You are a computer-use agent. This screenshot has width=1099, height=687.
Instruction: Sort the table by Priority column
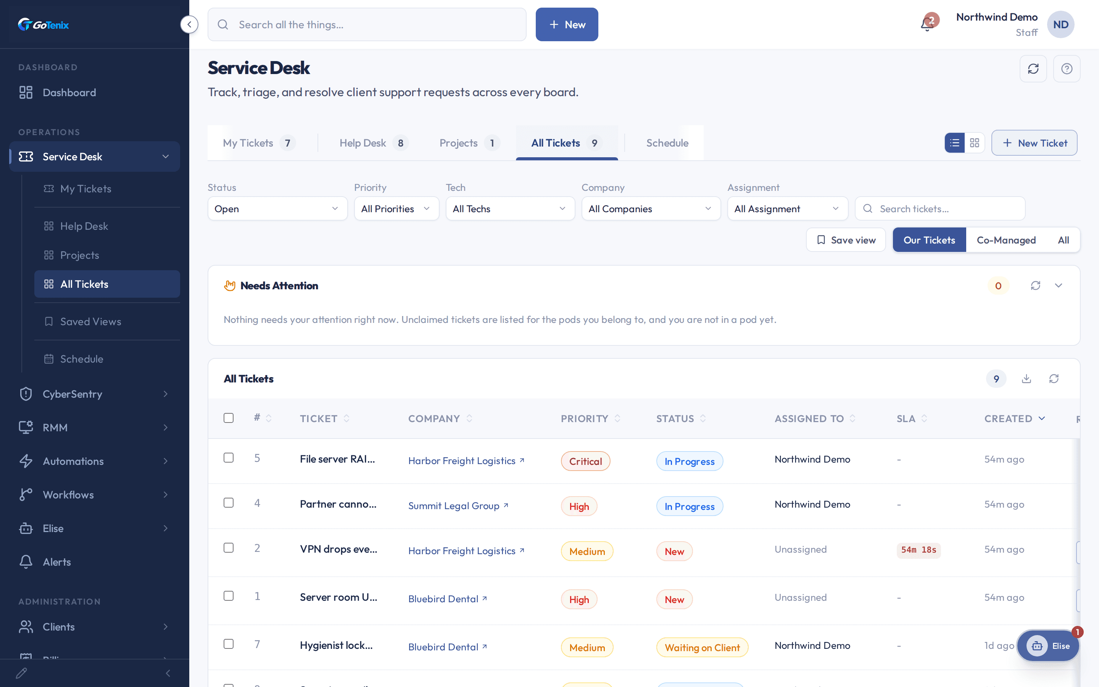coord(590,418)
